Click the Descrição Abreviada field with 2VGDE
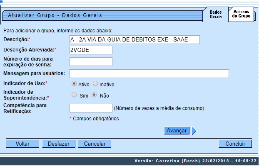 (91, 50)
